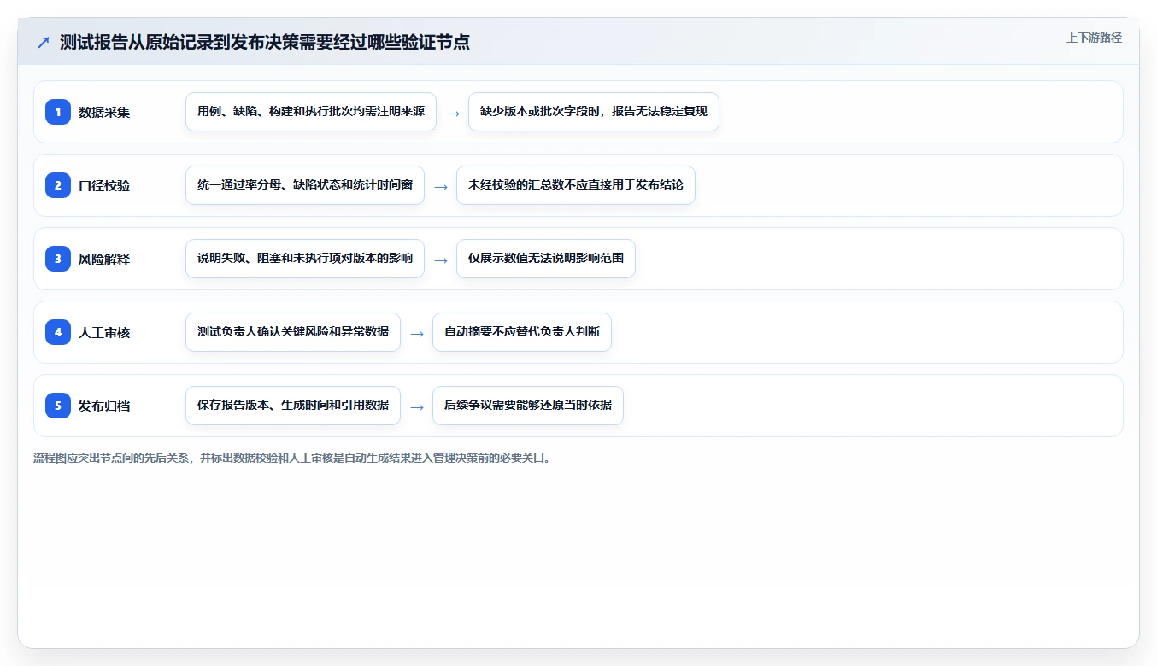Open the 保存报告版本、生成时间 box
Screen dimensions: 1157x666
pos(293,406)
